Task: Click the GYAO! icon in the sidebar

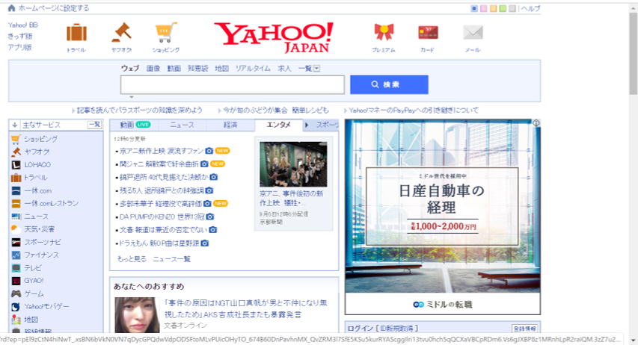Action: [x=16, y=281]
